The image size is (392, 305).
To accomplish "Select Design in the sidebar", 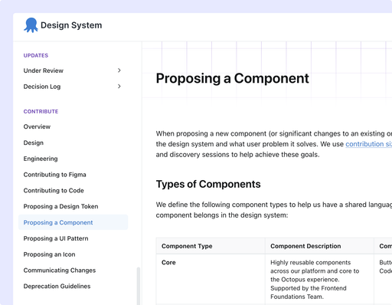I will [34, 143].
